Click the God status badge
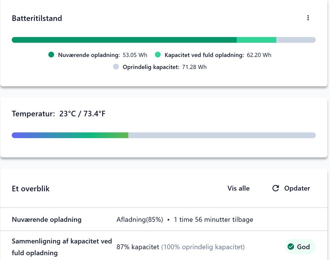Viewport: 330px width, 260px height. pos(300,247)
